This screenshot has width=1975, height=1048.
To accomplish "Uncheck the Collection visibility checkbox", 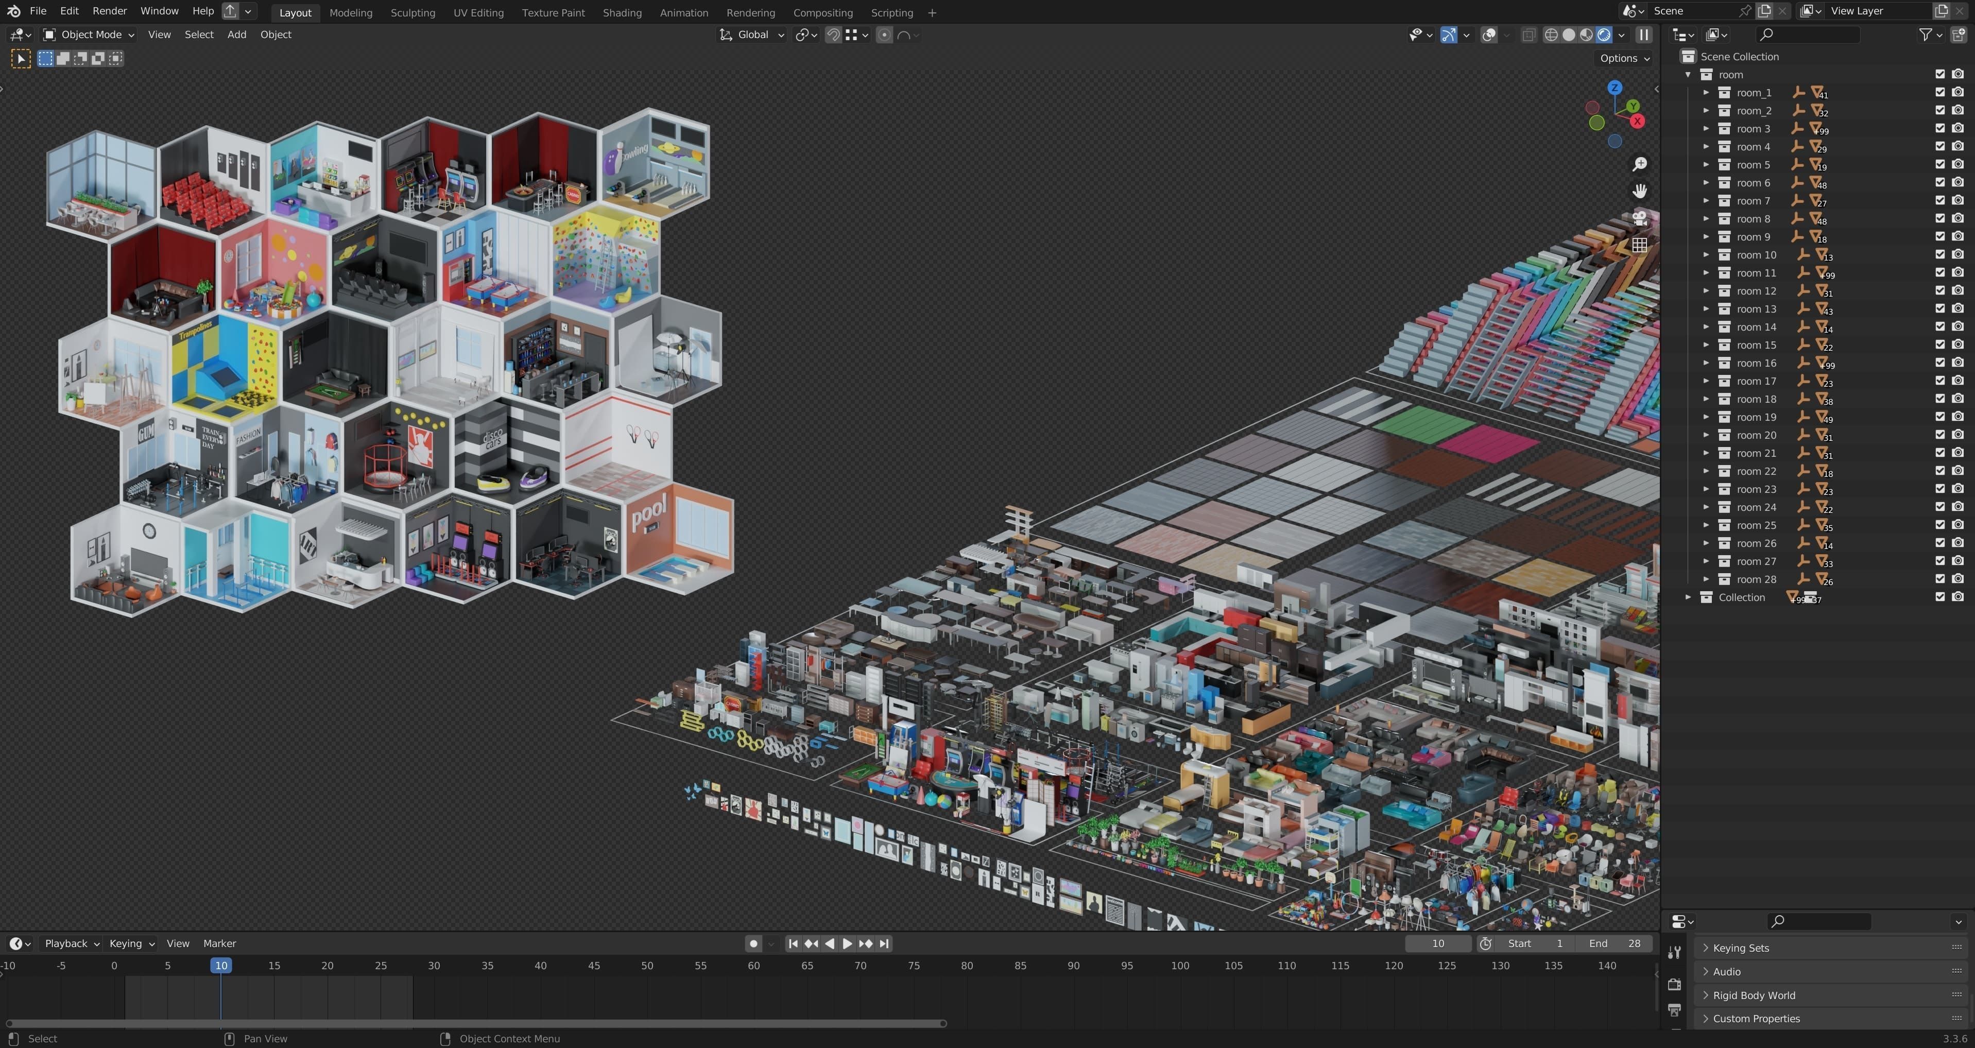I will coord(1940,597).
